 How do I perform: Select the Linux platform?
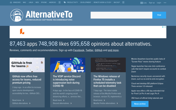click(x=31, y=2)
